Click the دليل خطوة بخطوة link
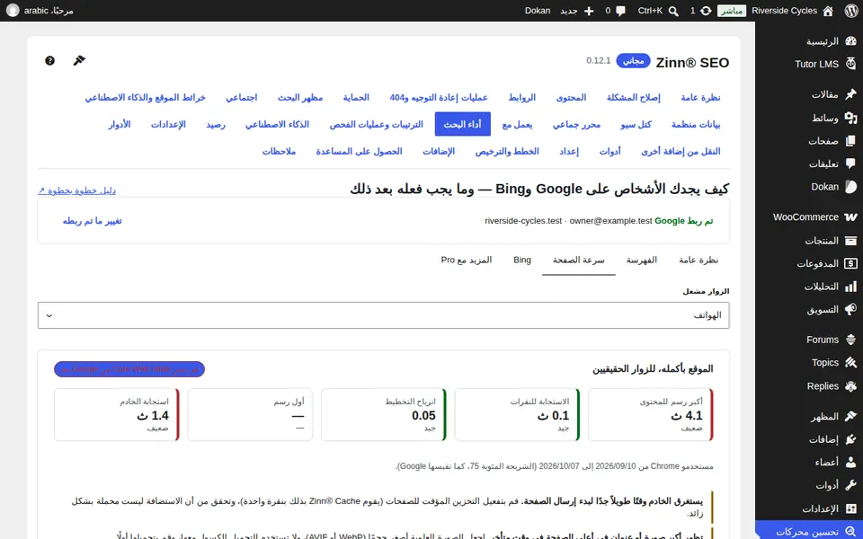Viewport: 863px width, 539px height. click(77, 190)
